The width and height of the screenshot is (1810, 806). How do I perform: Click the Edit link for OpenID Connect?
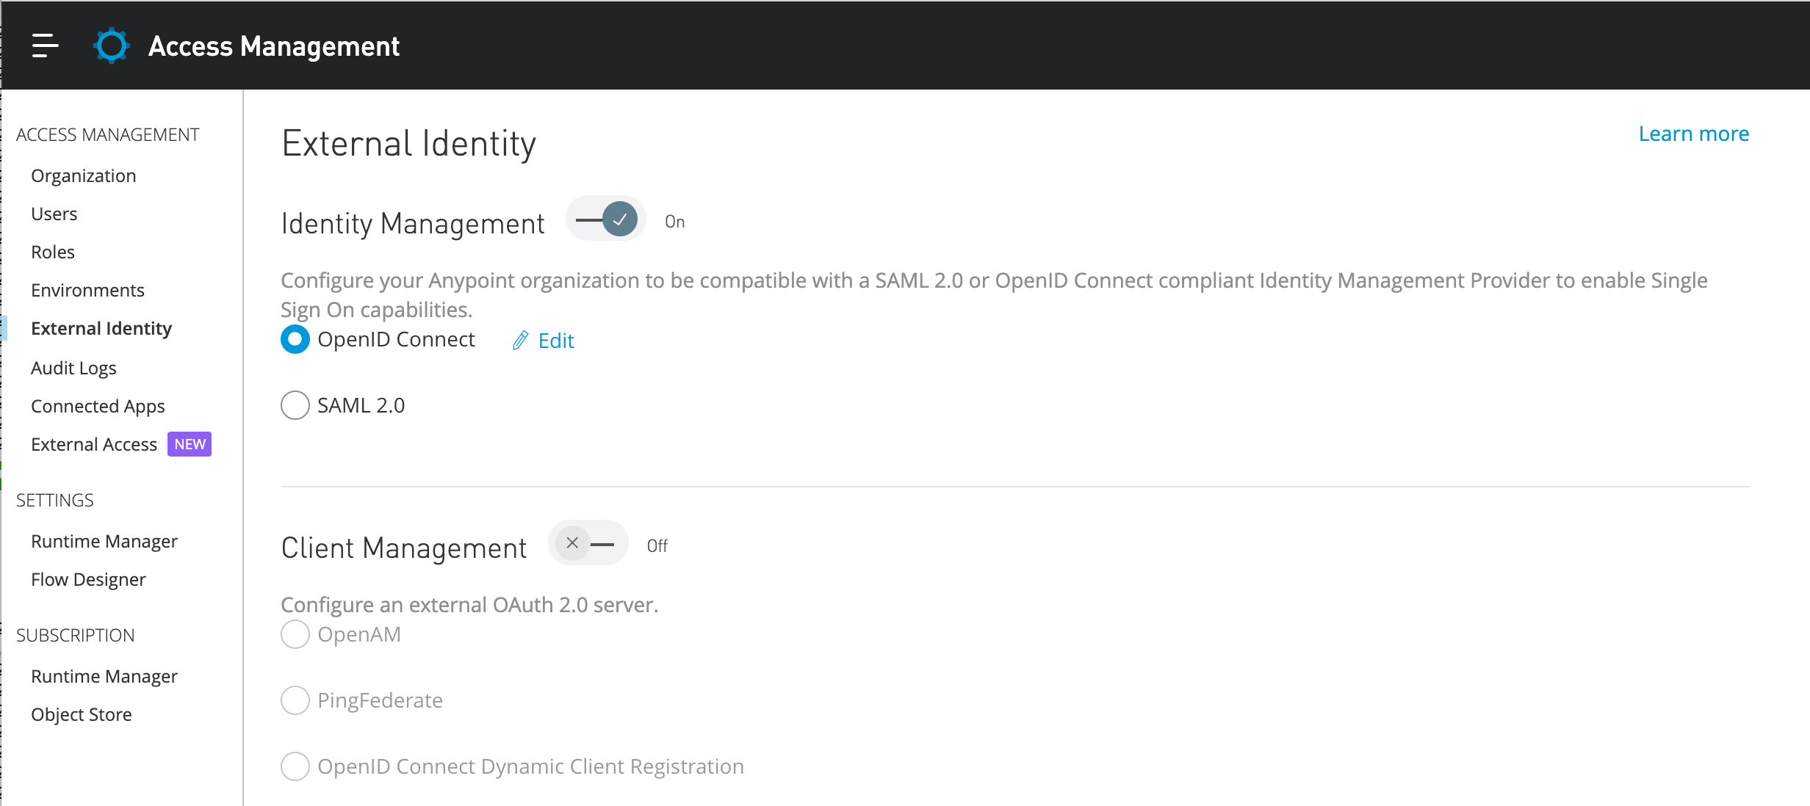[x=556, y=340]
